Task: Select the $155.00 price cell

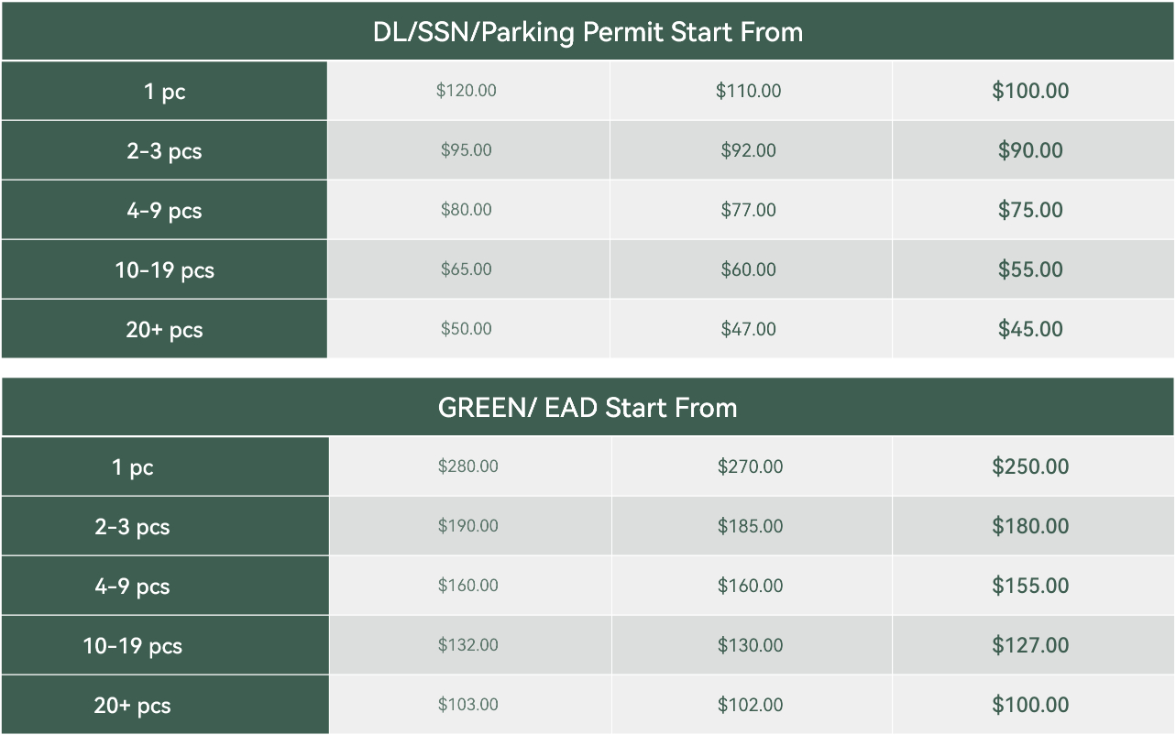Action: [1030, 586]
